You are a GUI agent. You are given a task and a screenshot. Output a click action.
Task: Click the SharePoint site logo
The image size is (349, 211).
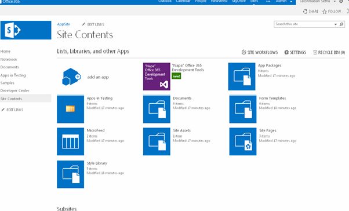click(x=26, y=30)
